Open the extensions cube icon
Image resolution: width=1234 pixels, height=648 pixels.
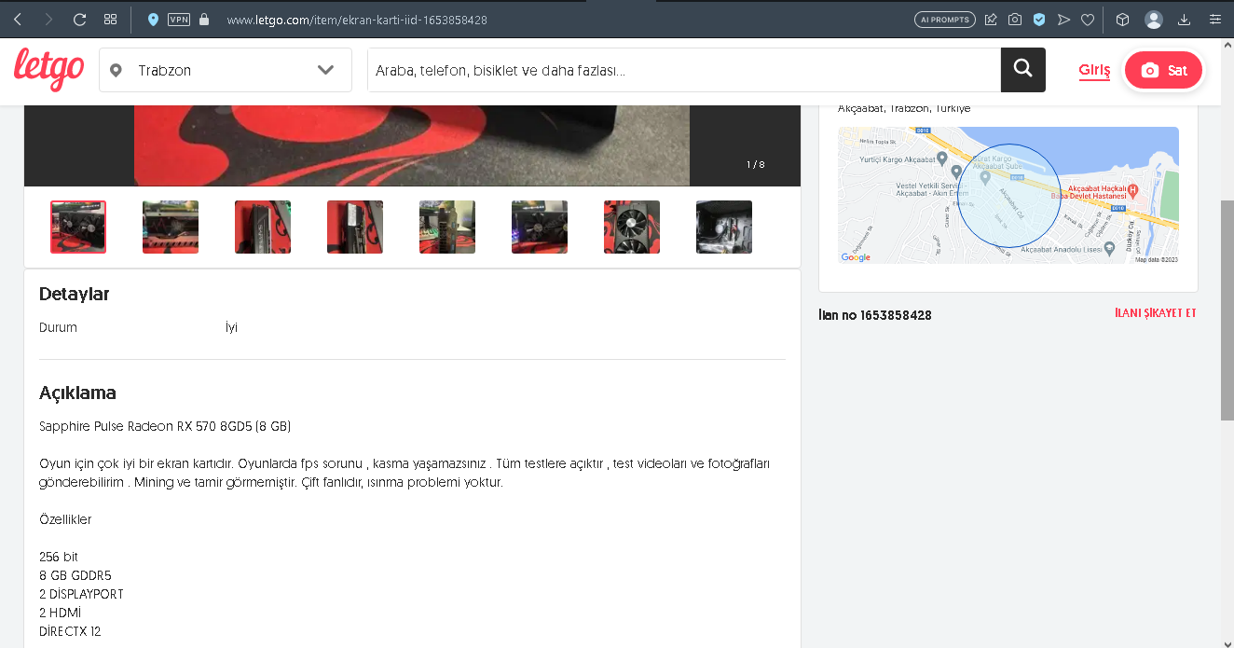[1123, 20]
